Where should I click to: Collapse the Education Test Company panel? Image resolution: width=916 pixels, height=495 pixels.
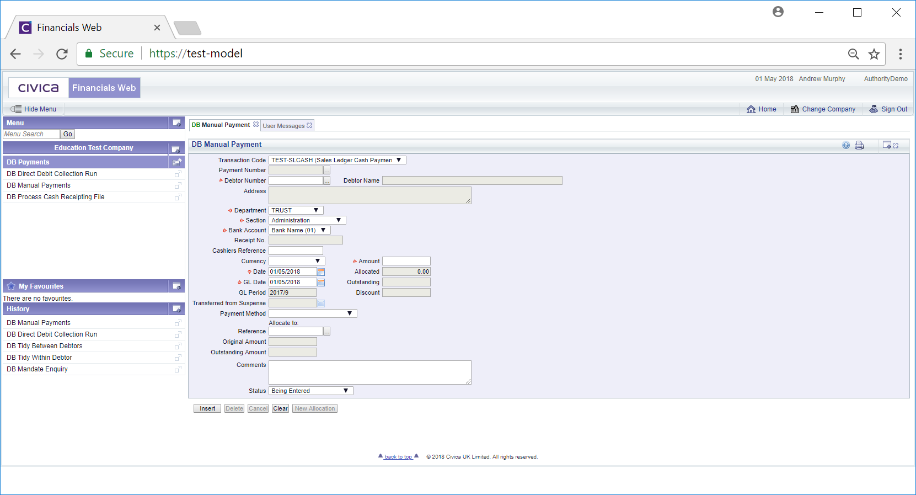175,149
